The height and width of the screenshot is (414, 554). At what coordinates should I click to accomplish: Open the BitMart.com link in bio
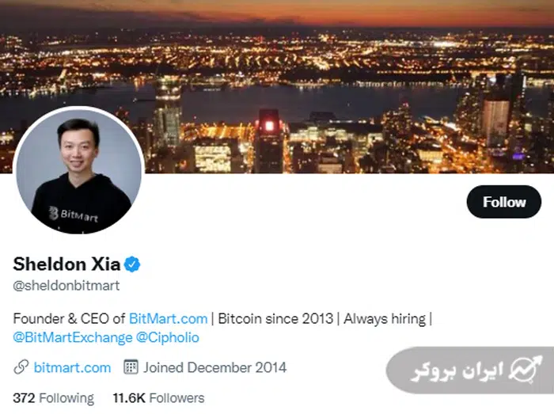point(168,318)
